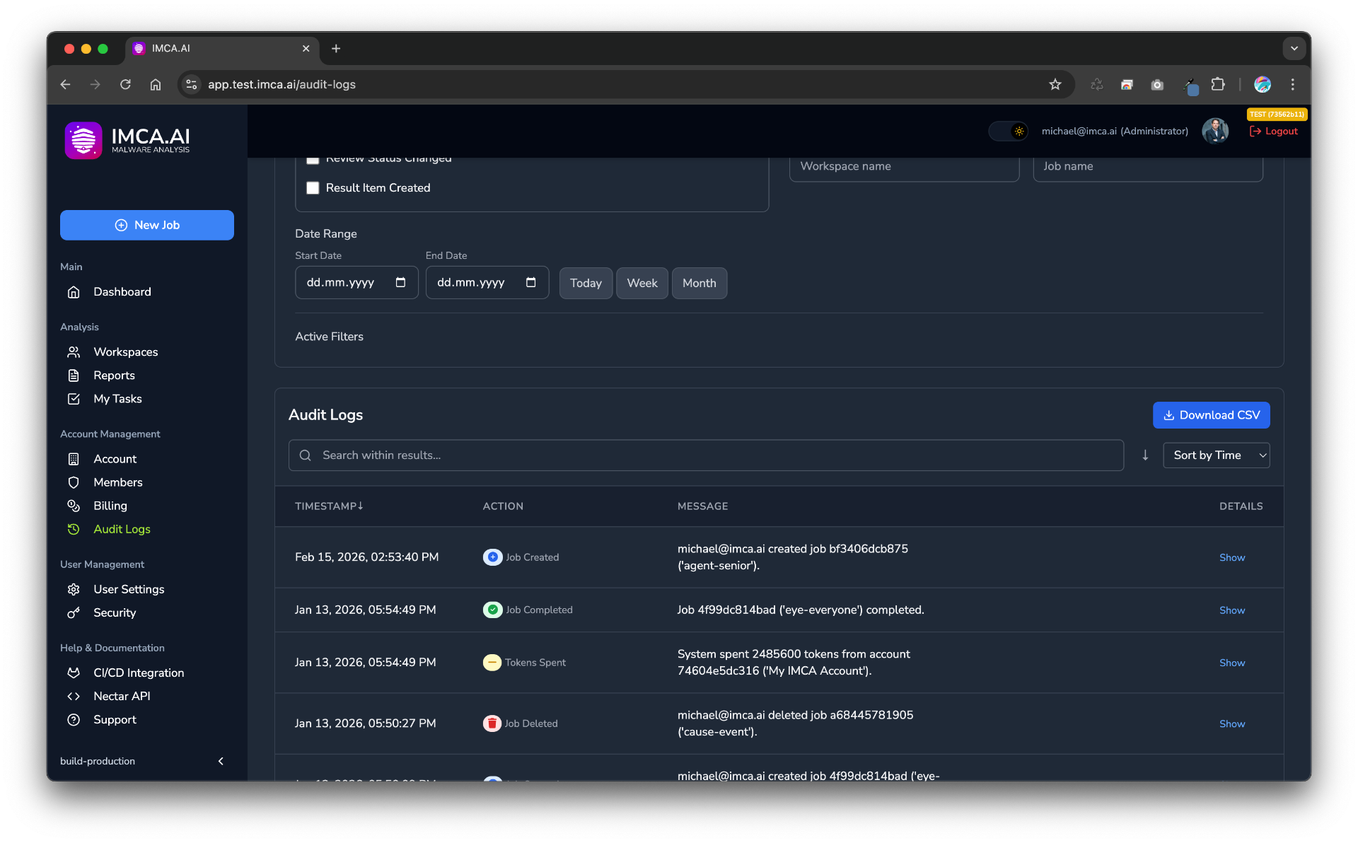Open the Sort by Time dropdown
1358x843 pixels.
click(1216, 455)
